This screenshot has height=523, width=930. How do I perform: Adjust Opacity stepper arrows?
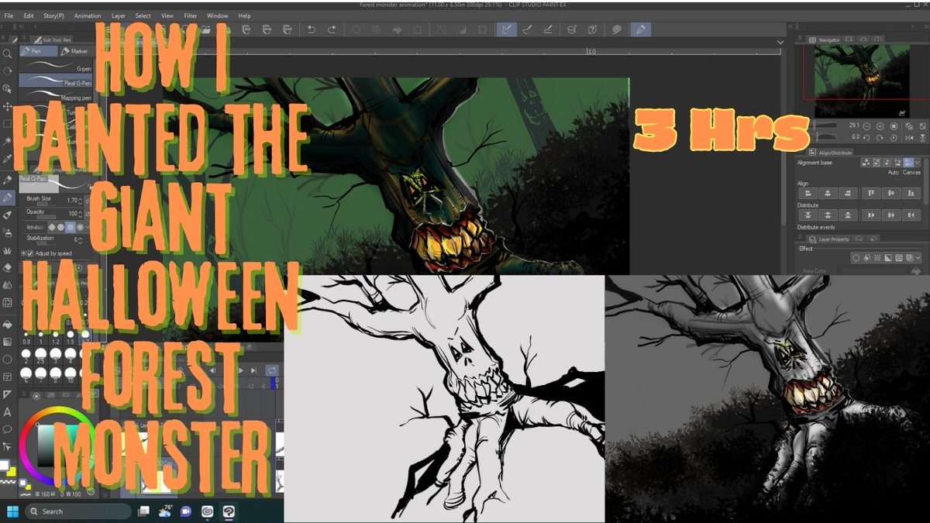pyautogui.click(x=81, y=212)
